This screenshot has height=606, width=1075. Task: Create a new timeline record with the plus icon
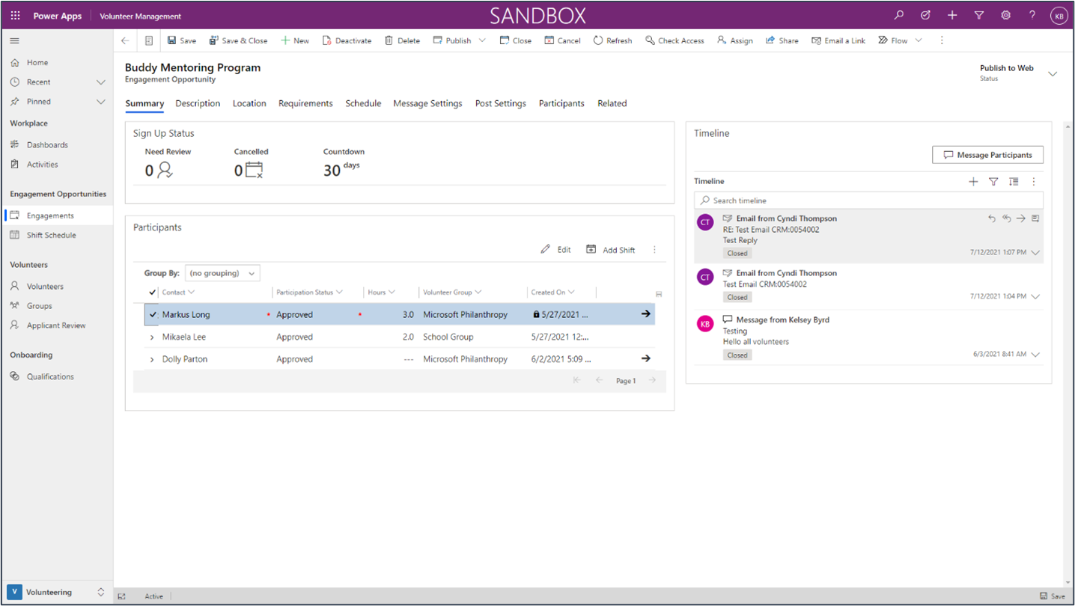click(973, 181)
